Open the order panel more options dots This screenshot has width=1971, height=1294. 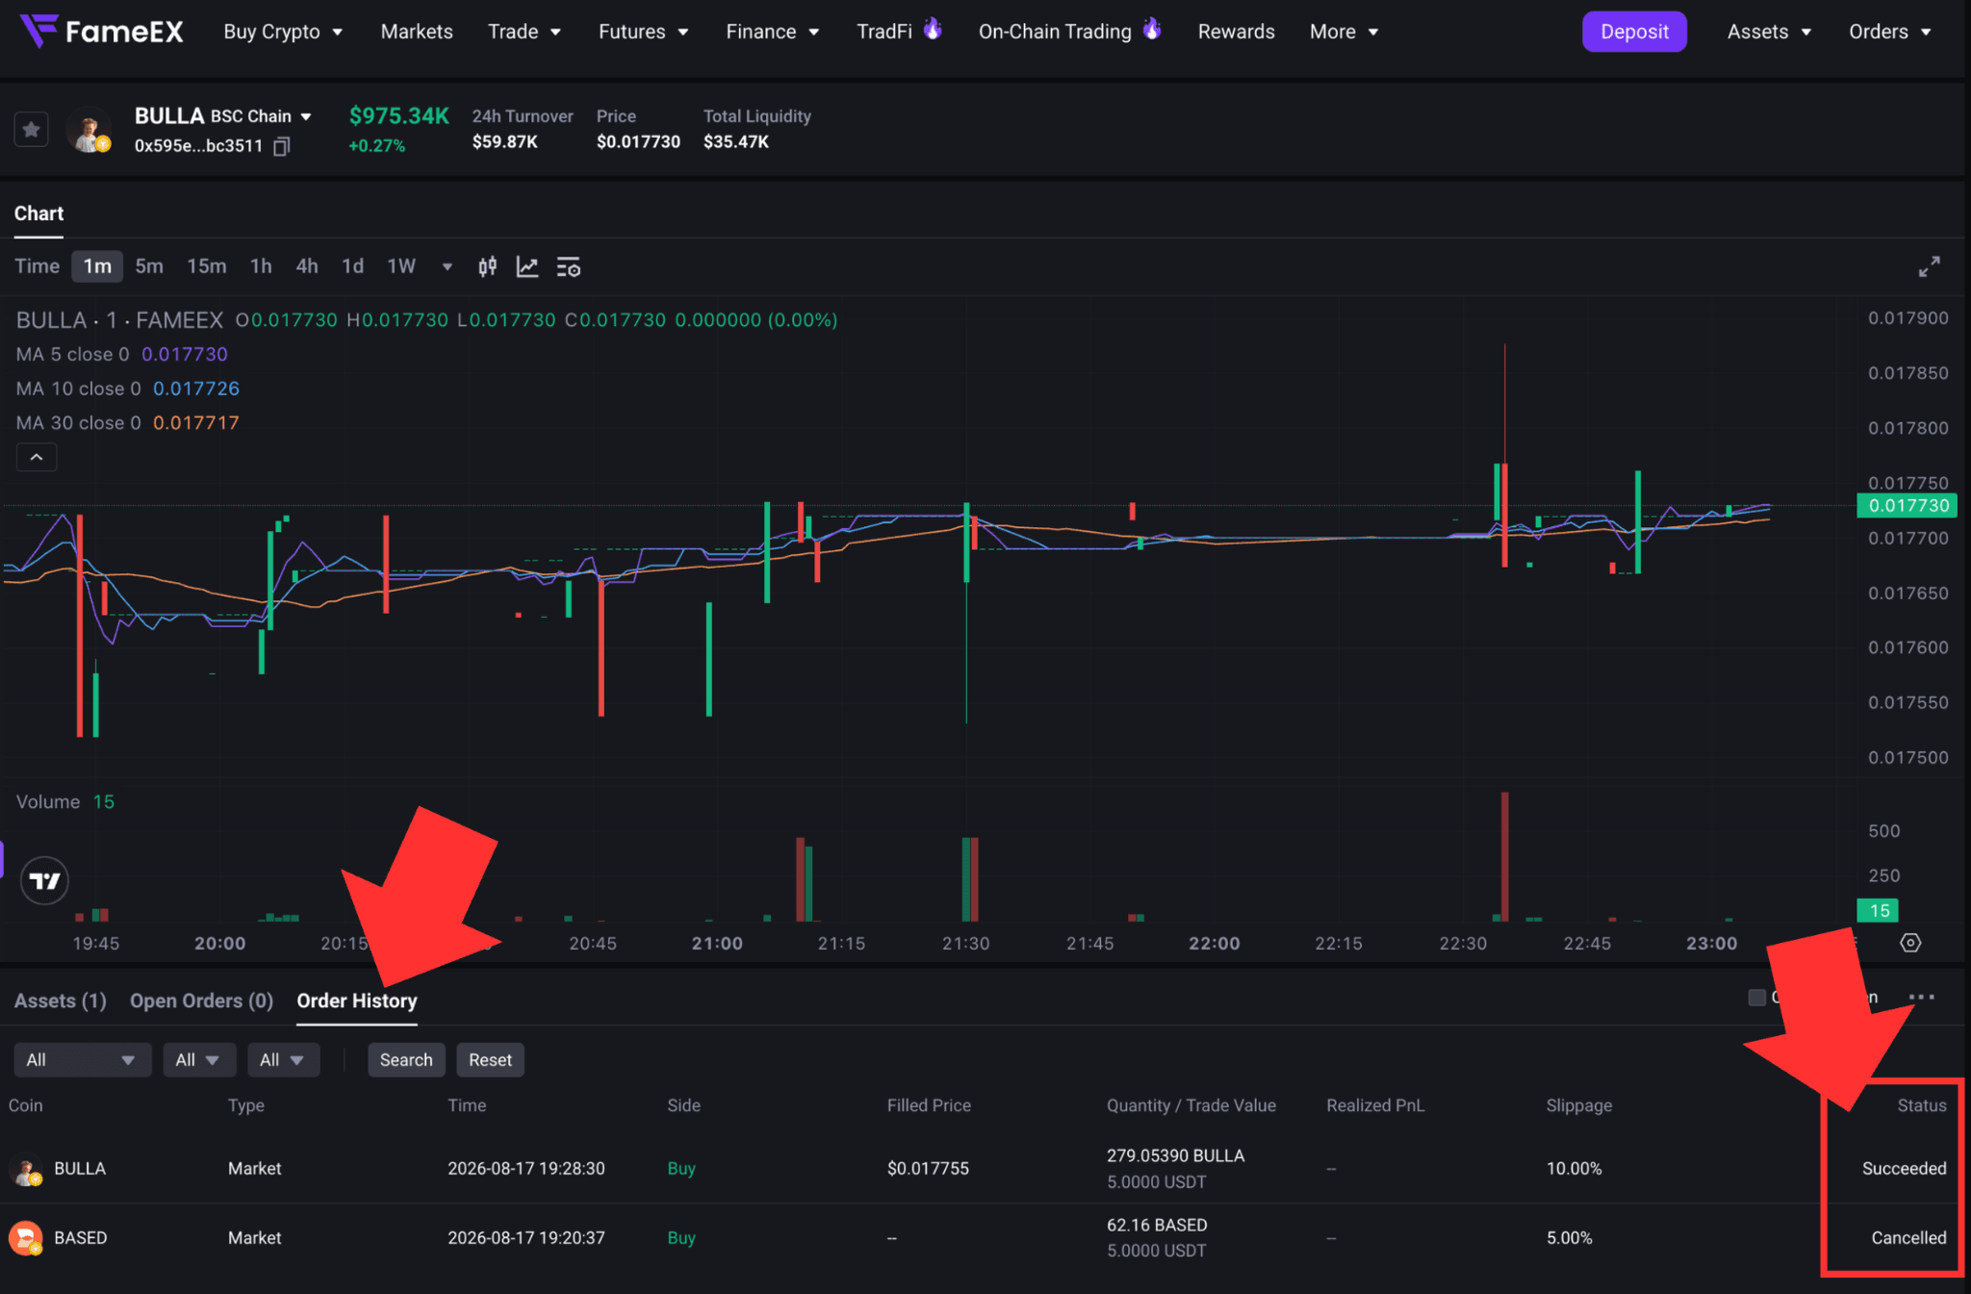1921,998
